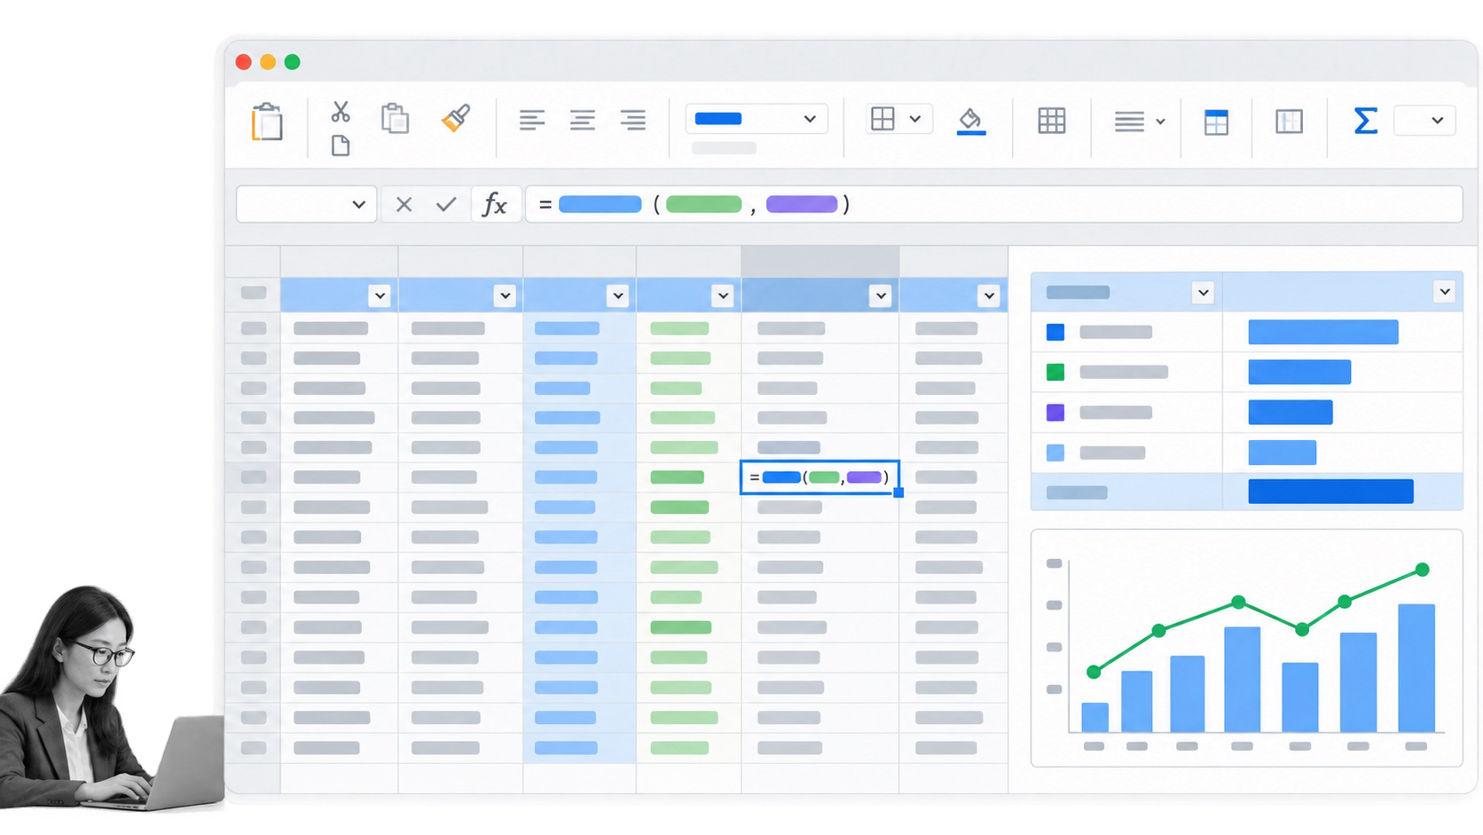Align text to the left
1483x835 pixels.
[x=532, y=120]
